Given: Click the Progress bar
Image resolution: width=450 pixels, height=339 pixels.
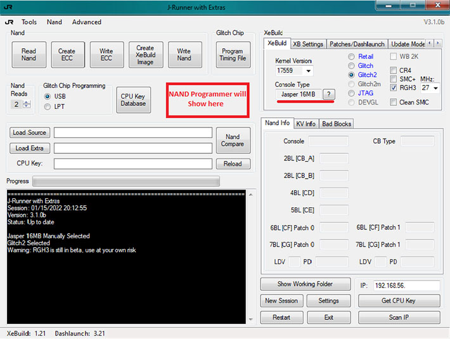Looking at the screenshot, I should coord(126,181).
